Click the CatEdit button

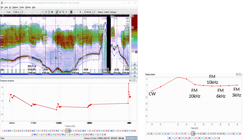(x=107, y=12)
